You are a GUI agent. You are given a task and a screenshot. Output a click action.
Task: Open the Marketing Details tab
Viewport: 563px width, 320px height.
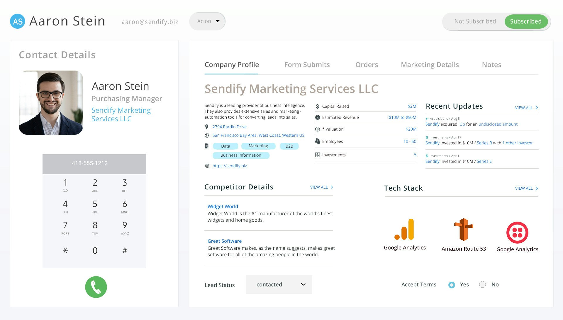click(x=430, y=65)
